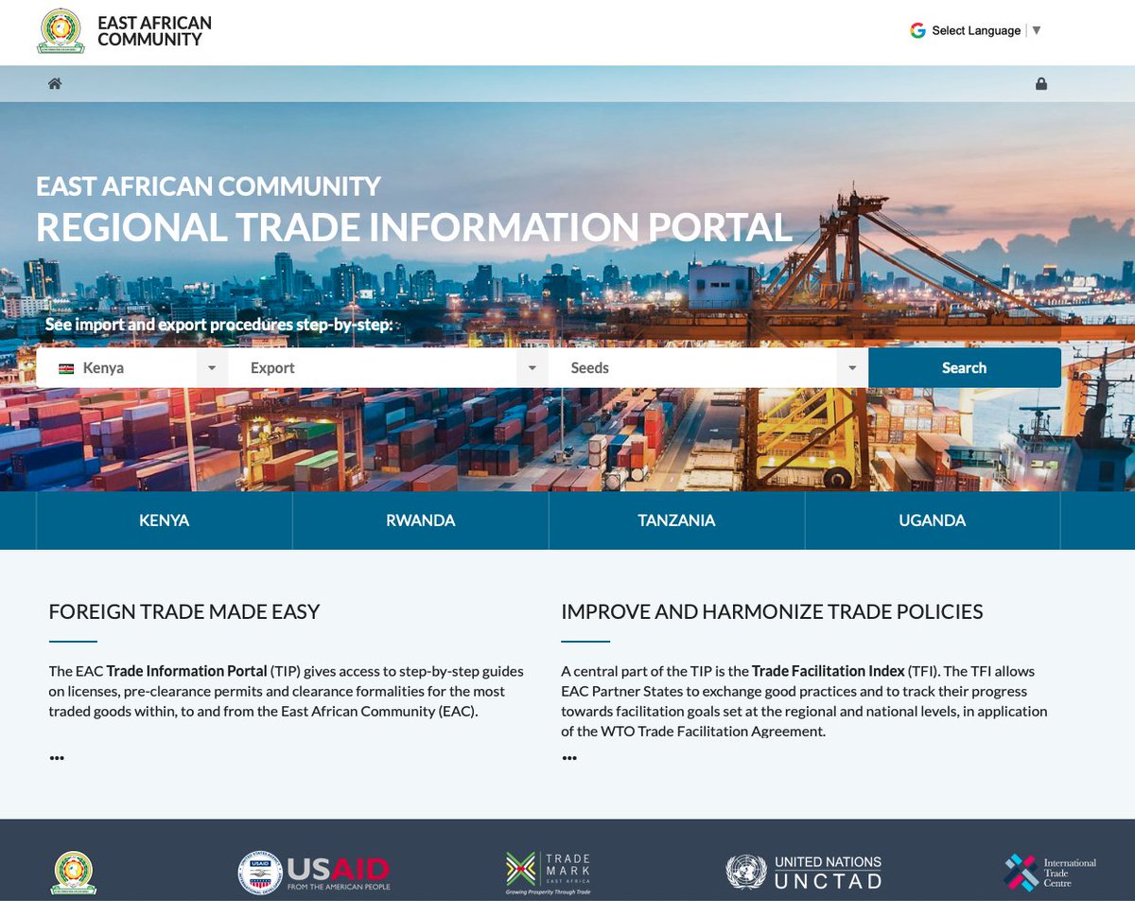Click inside the Seeds search input field
Screen dimensions: 1135x901
pyautogui.click(x=681, y=367)
